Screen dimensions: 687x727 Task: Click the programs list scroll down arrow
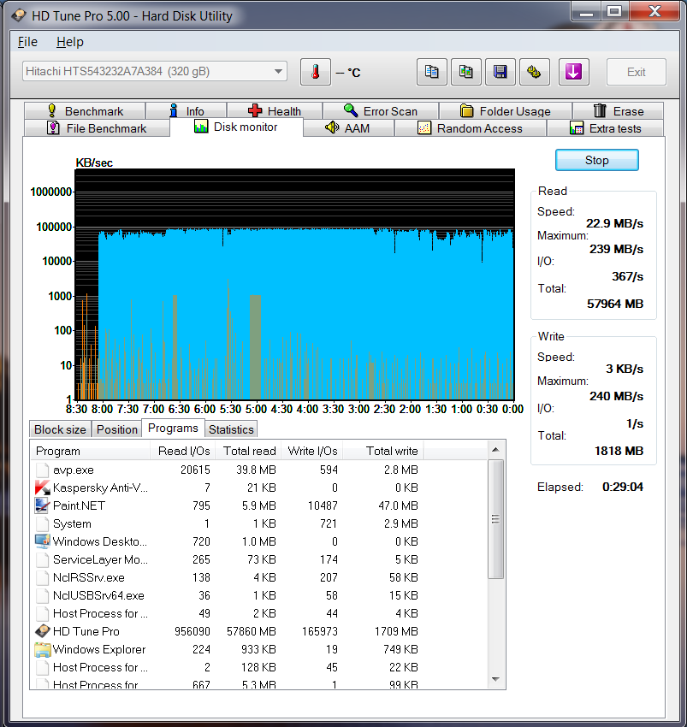point(496,679)
